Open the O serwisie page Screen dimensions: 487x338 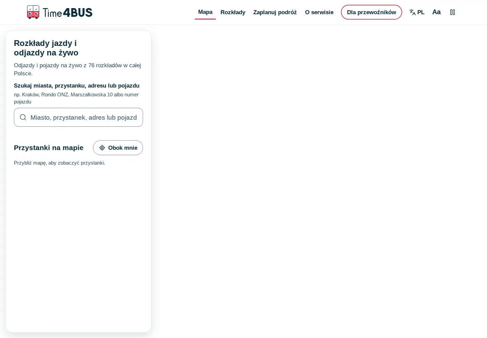pyautogui.click(x=319, y=12)
